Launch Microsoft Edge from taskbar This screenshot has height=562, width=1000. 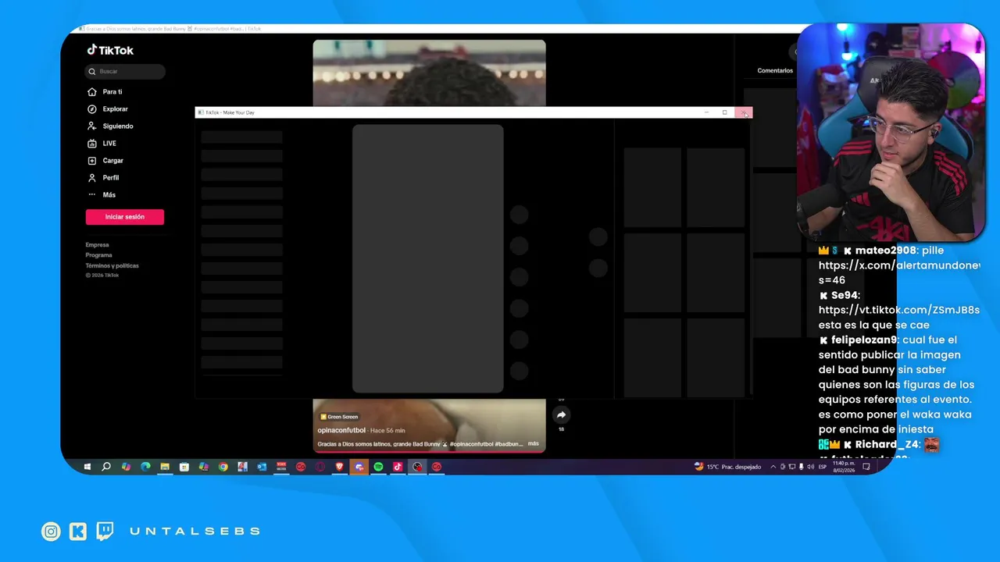click(145, 467)
